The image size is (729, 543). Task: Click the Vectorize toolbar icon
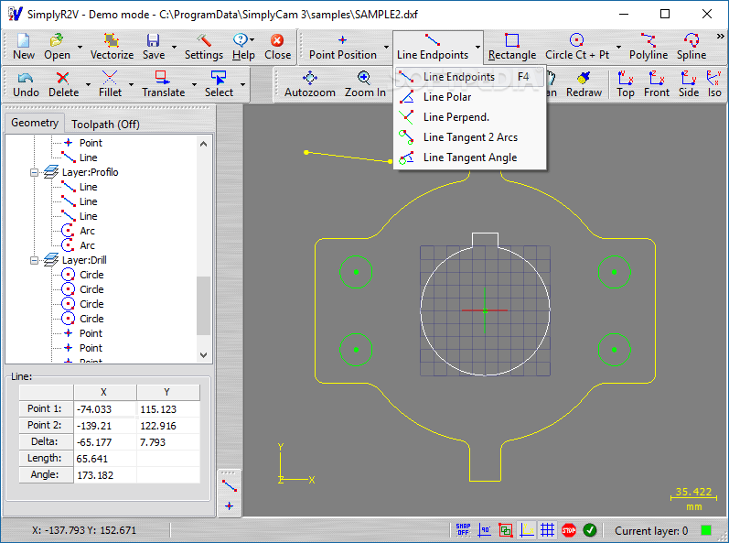click(x=112, y=47)
